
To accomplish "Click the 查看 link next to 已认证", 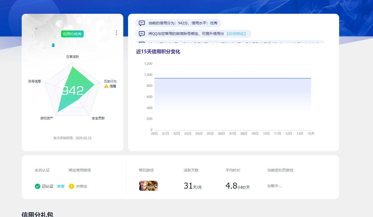I will (61, 186).
